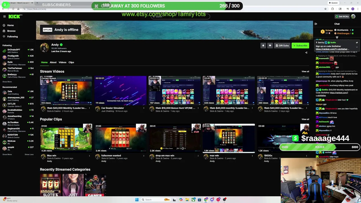Click the heart follow button
Image resolution: width=361 pixels, height=203 pixels.
pos(270,46)
